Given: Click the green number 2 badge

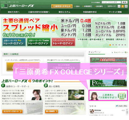Looking at the screenshot, I should [x=46, y=86].
